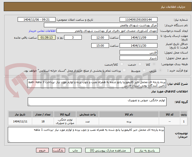Screen dimensions: 192x157
Task: Click the remaining time countdown 01:39:13
Action: tap(47, 37)
